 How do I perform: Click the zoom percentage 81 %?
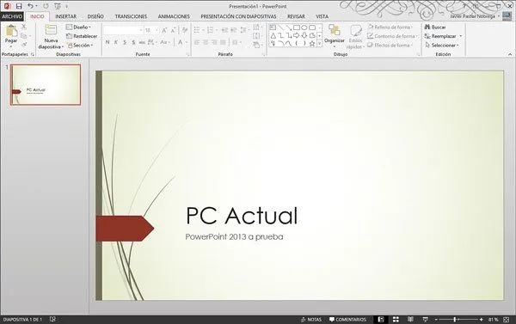[493, 320]
